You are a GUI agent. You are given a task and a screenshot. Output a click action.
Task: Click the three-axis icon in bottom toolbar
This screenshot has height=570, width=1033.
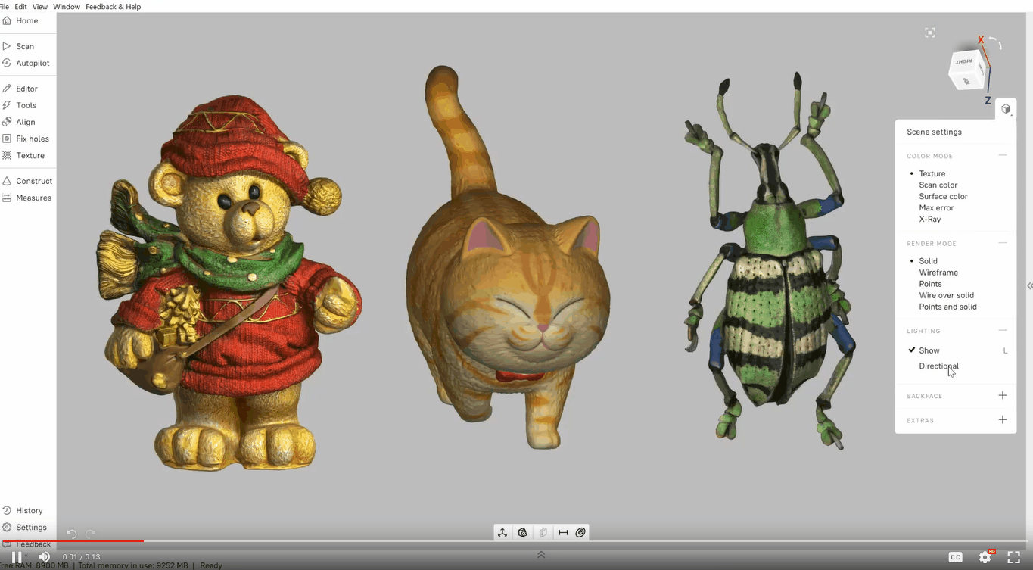pyautogui.click(x=502, y=533)
